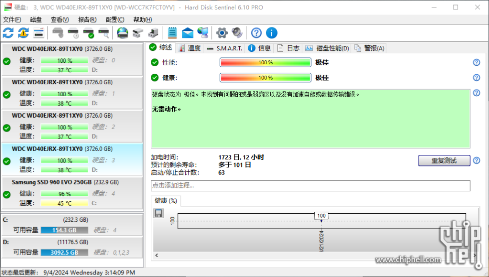The width and height of the screenshot is (489, 277).
Task: Switch to the S.M.A.R.T. tab
Action: pyautogui.click(x=225, y=48)
